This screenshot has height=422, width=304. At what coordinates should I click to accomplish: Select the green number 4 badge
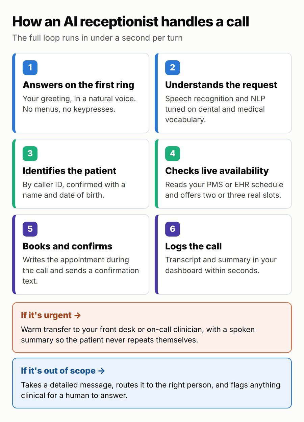173,154
